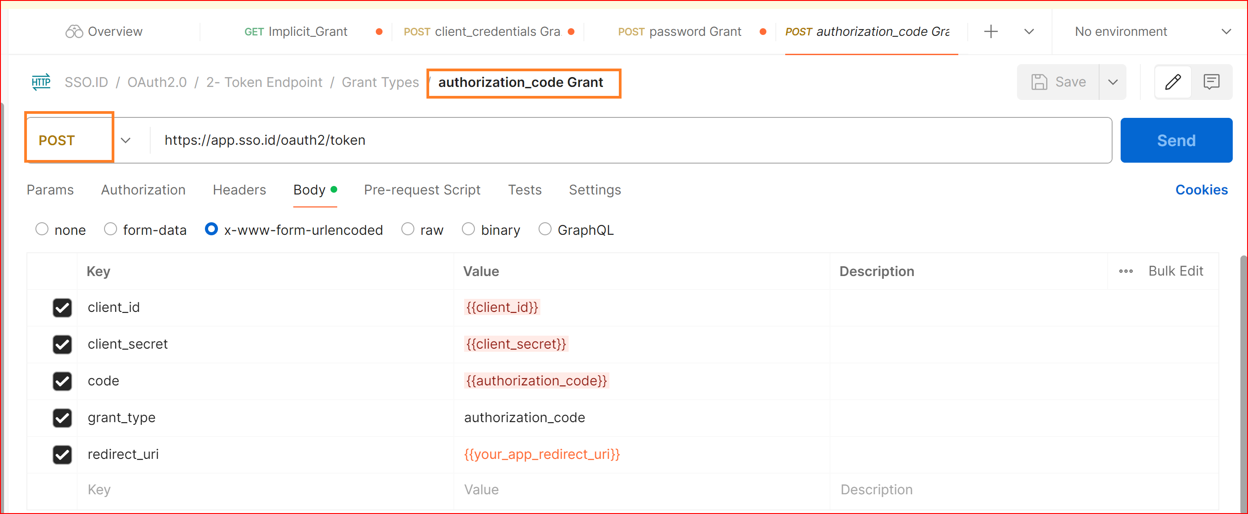Click the redirect_uri key cell
Screen dimensions: 1248x514
[x=265, y=455]
